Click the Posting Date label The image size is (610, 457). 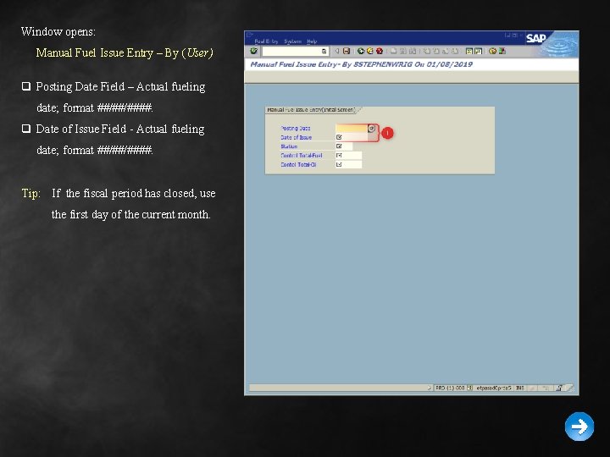(x=296, y=129)
